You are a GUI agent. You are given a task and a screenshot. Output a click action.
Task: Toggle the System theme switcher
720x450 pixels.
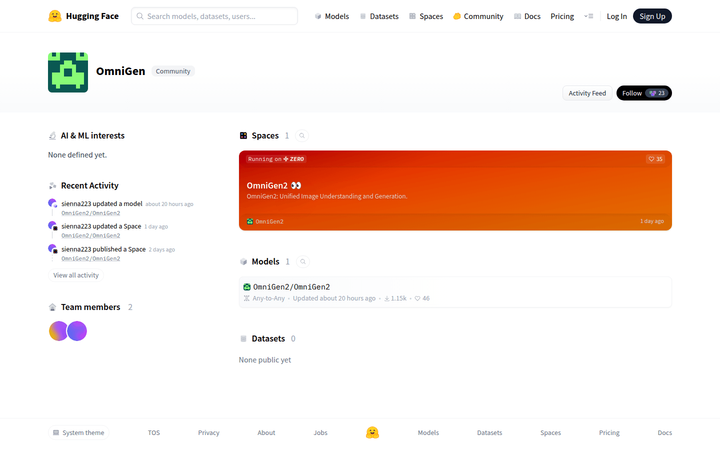coord(78,432)
